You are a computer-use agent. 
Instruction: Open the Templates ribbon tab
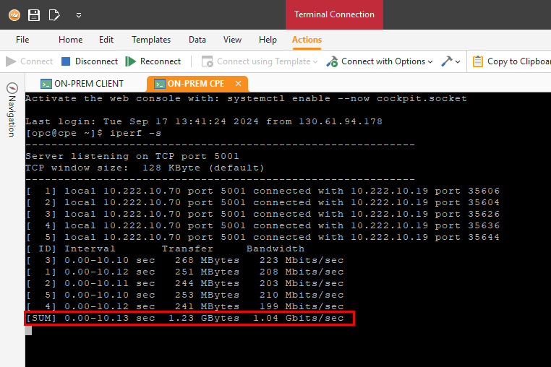[x=151, y=40]
